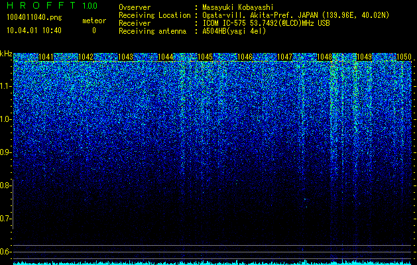The height and width of the screenshot is (265, 417).
Task: Click the HROFFT 1.0.0 title text
Action: click(x=52, y=5)
